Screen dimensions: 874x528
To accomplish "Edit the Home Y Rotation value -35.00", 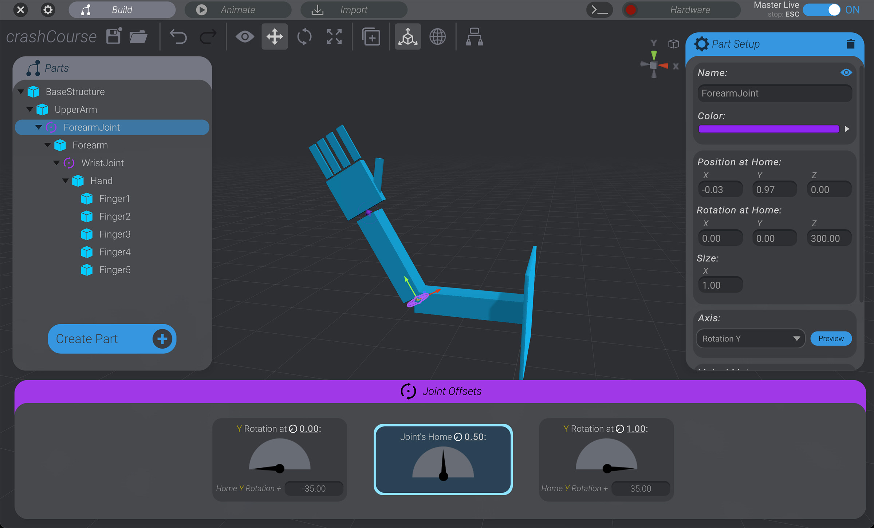I will click(314, 488).
